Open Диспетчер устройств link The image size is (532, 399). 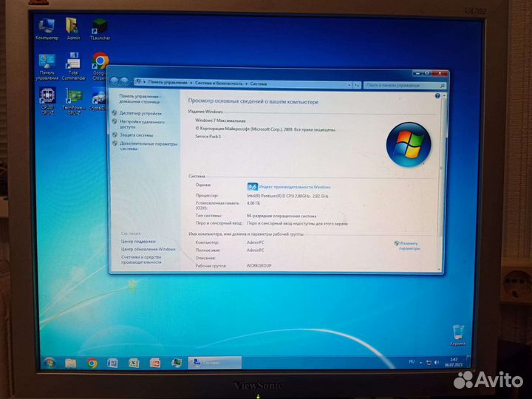(x=140, y=113)
